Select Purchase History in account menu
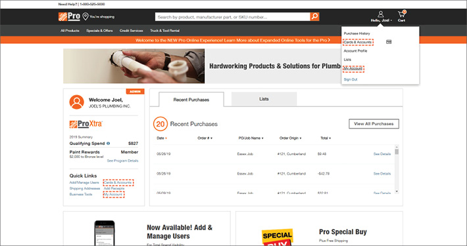Viewport: 467px width, 246px height. tap(356, 33)
